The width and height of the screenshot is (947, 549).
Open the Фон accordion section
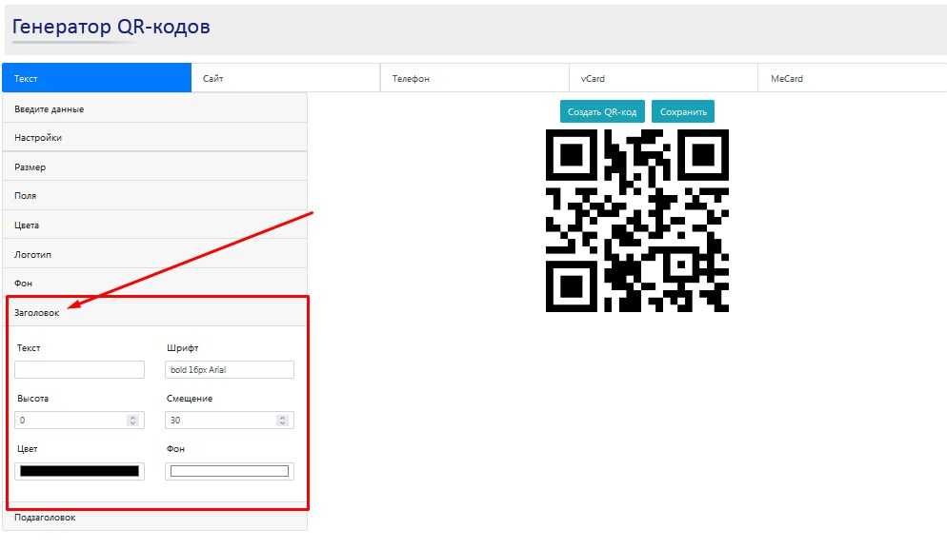tap(154, 284)
